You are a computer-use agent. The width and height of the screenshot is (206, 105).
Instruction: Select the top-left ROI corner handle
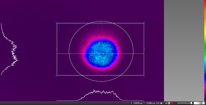(57, 23)
